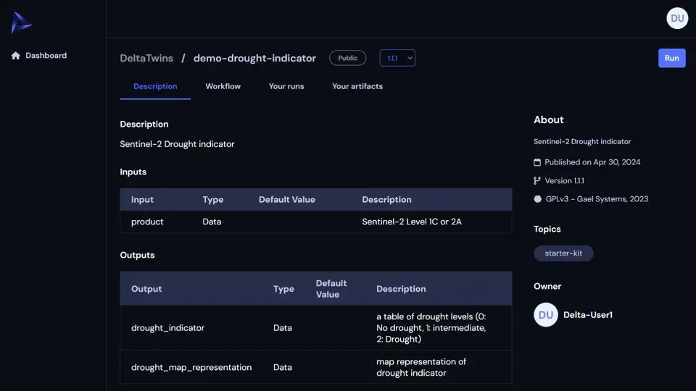Switch to the Workflow tab

(223, 86)
